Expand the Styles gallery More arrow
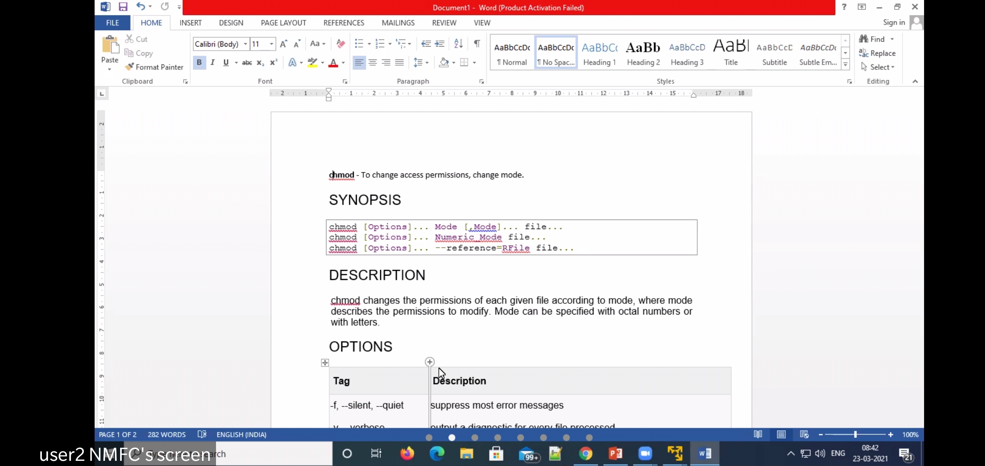Viewport: 985px width, 466px height. [845, 65]
